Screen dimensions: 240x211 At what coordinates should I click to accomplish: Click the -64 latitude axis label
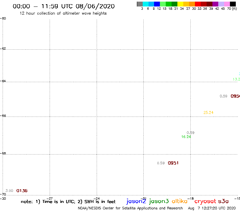[3, 81]
